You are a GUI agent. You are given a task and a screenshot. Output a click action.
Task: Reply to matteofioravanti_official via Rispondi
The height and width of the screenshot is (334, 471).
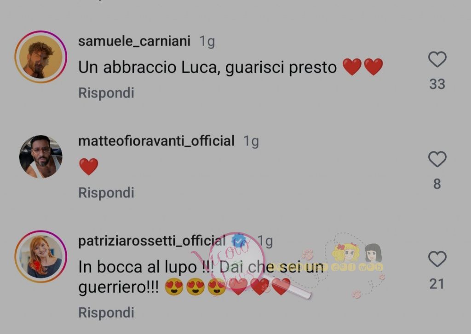point(106,192)
